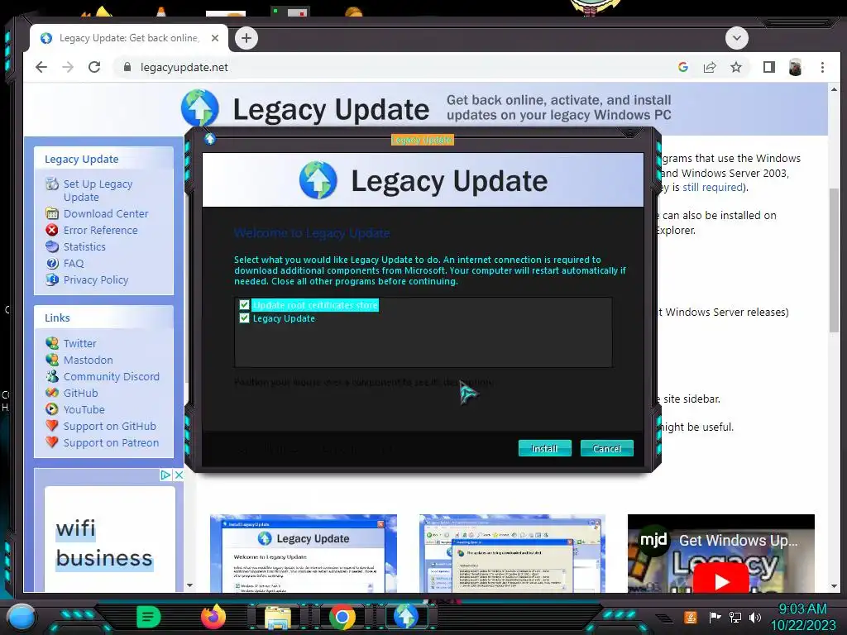Open the update progress screenshot thumbnail
Screen dimensions: 847x635
pos(512,553)
